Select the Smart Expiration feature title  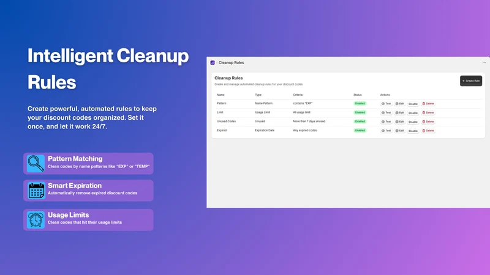click(75, 186)
